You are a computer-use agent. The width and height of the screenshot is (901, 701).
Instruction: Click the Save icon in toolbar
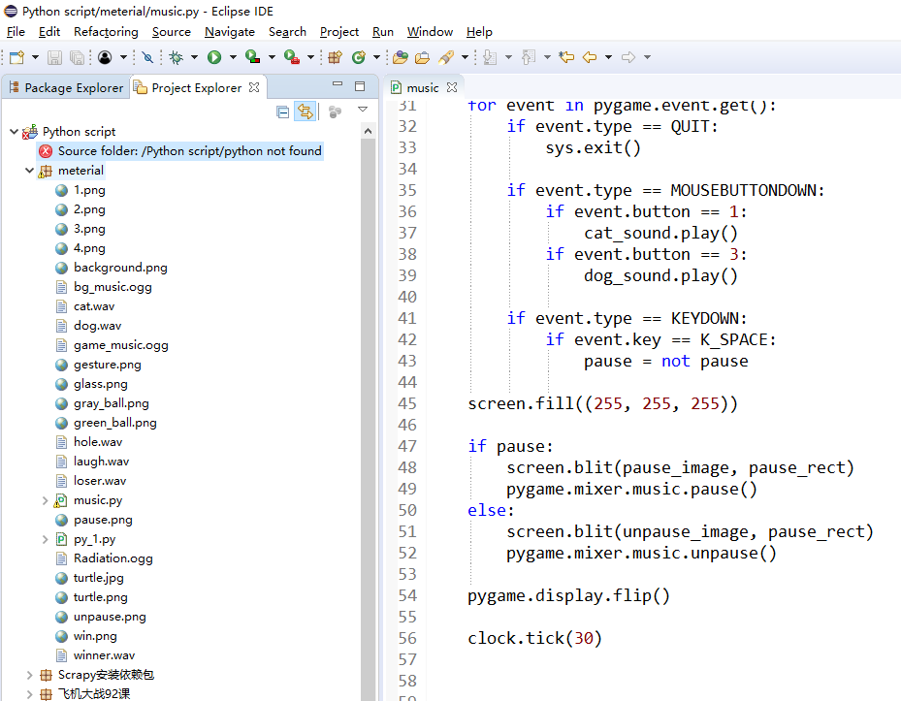point(55,58)
